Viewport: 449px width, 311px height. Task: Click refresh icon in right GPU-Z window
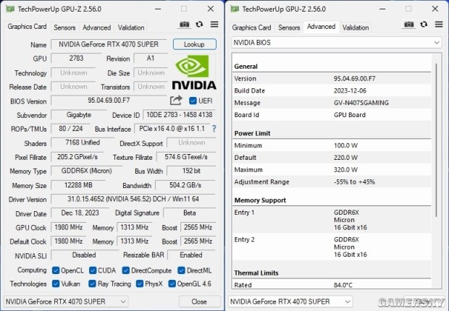tap(424, 25)
